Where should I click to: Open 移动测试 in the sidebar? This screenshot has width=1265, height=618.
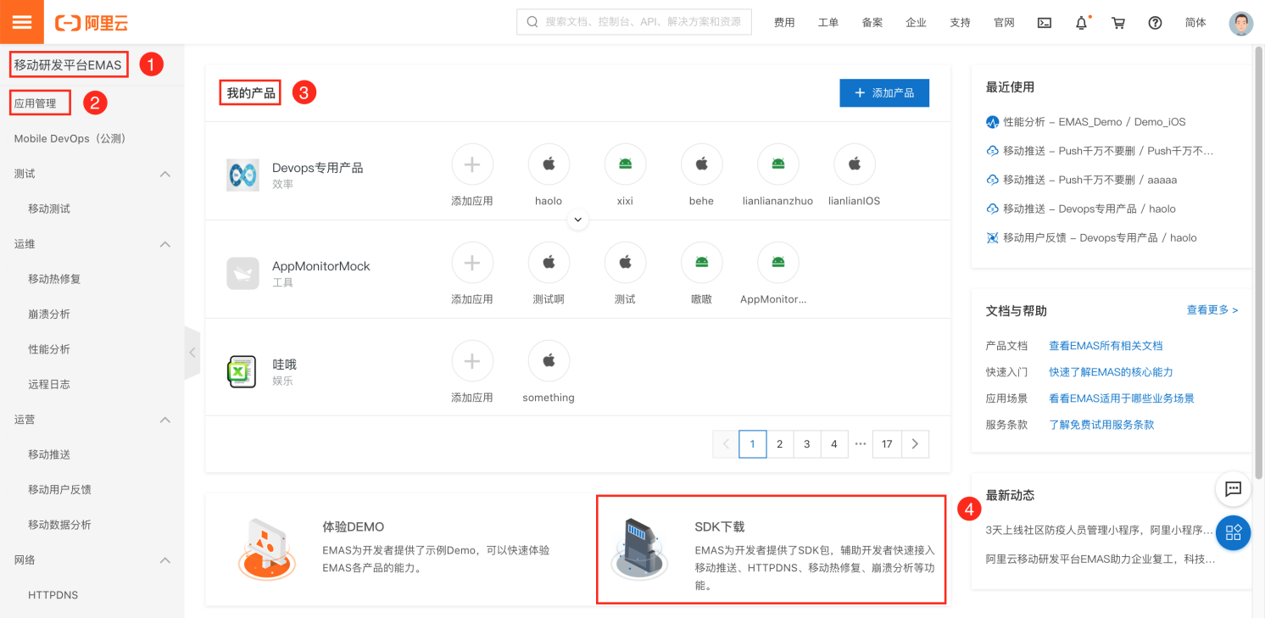click(x=49, y=209)
